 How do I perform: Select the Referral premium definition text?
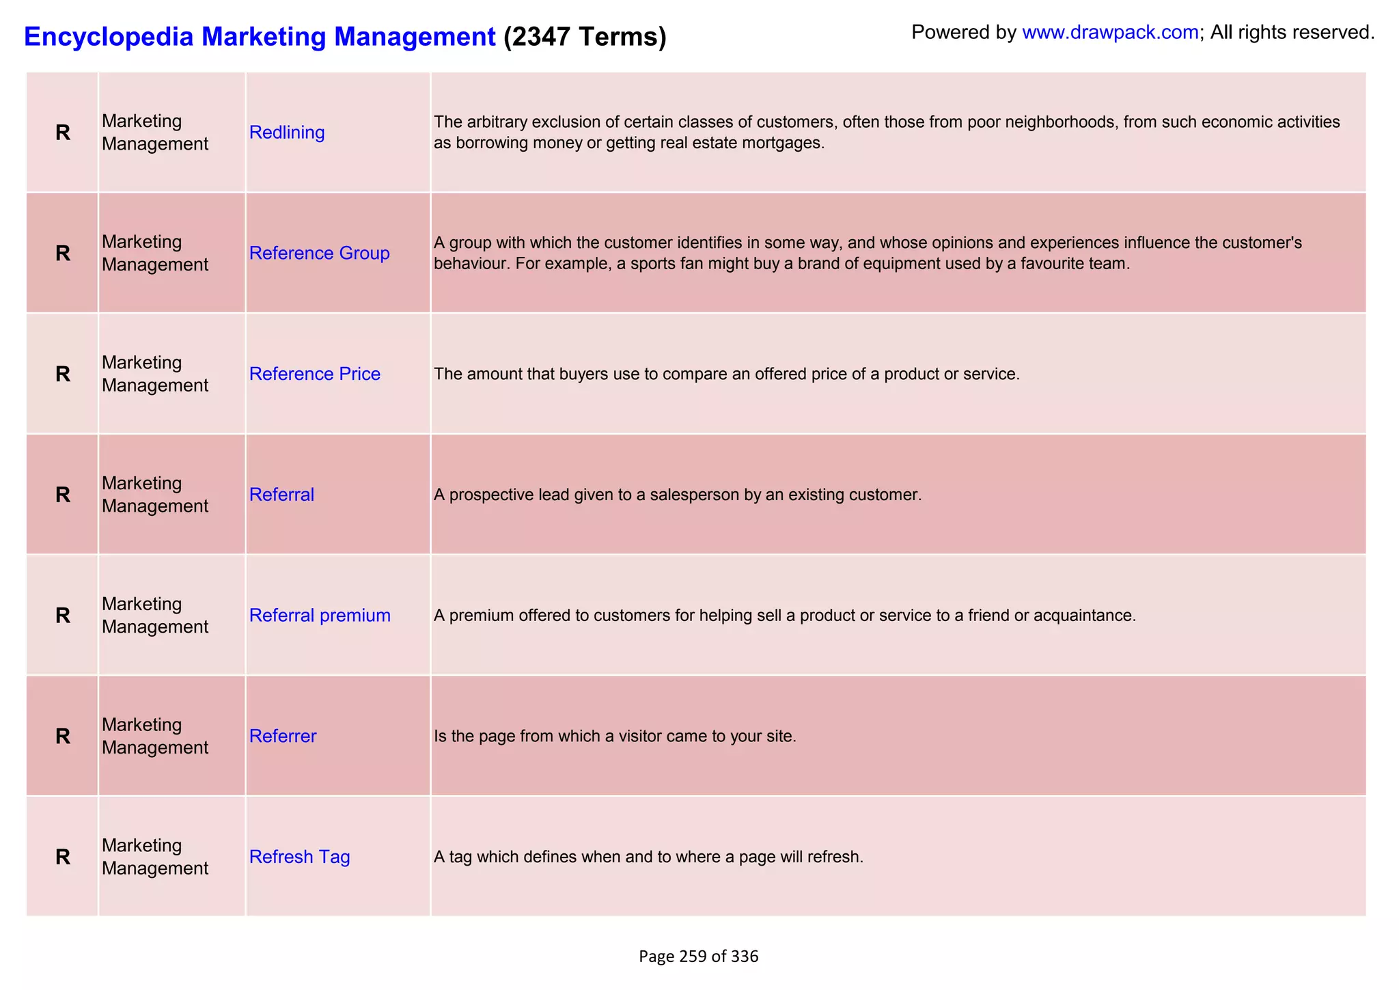click(785, 616)
